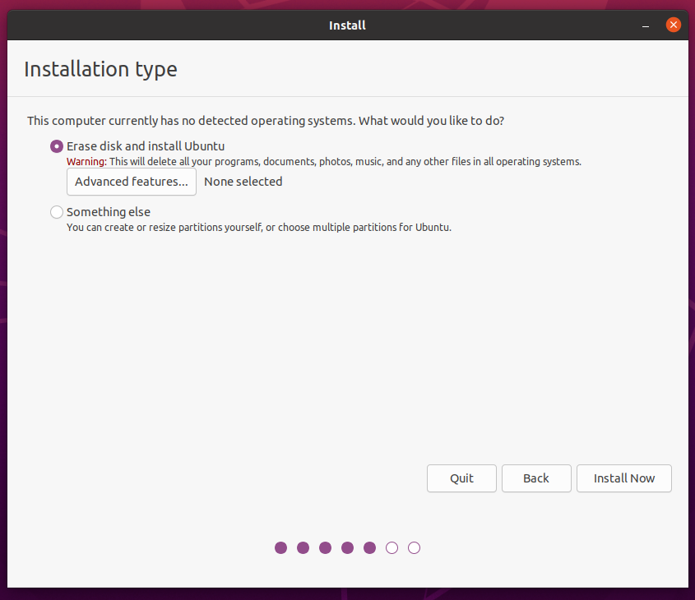This screenshot has height=600, width=695.
Task: Choose the Something else partitioning option
Action: click(x=56, y=212)
